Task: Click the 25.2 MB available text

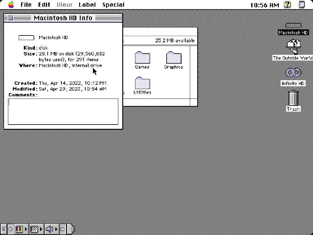Action: point(175,41)
